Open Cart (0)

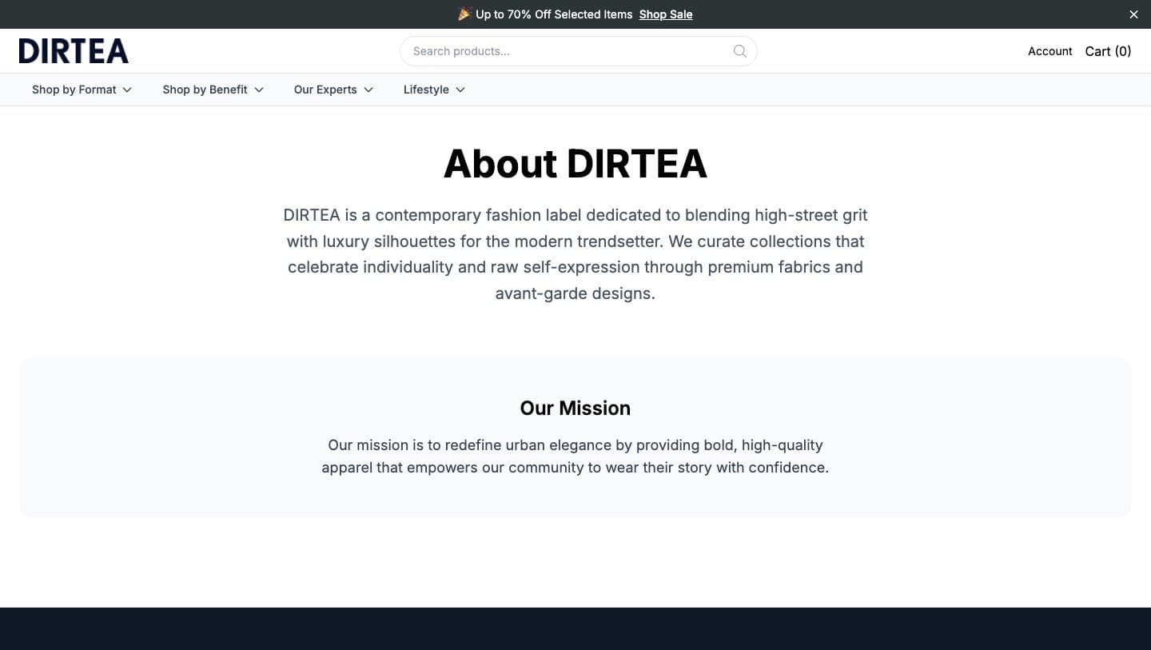[x=1108, y=51]
